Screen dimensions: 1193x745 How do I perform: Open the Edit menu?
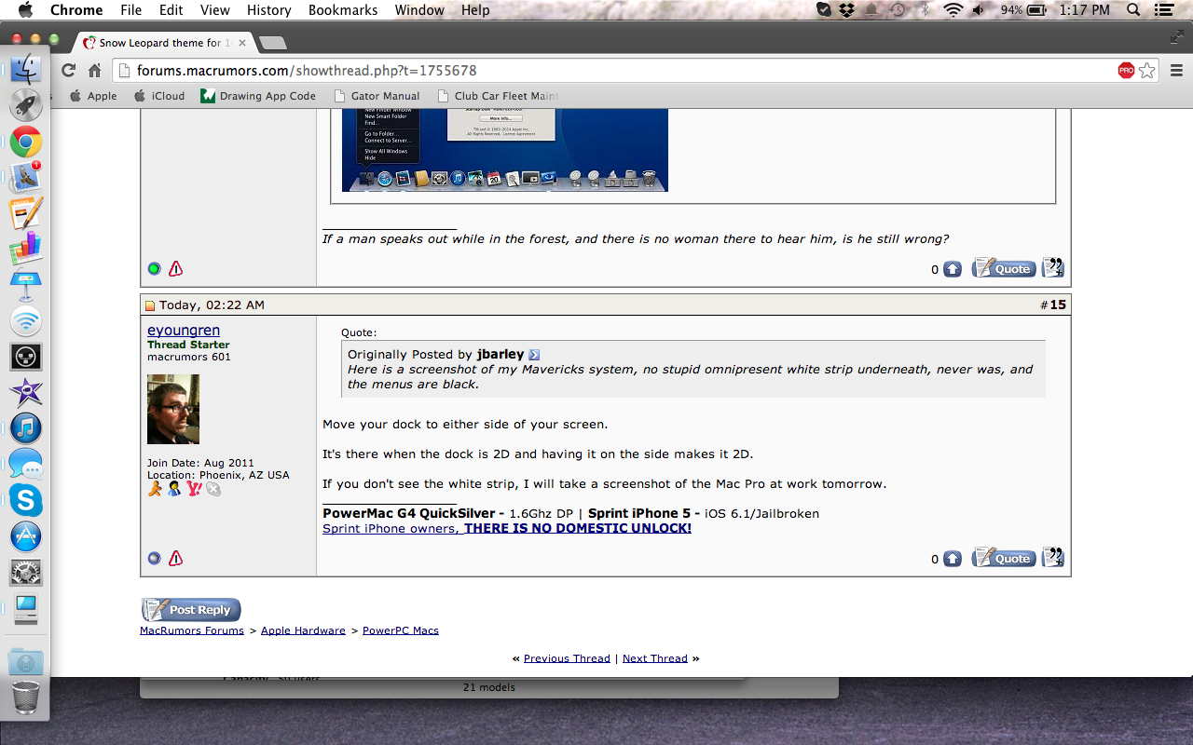click(x=171, y=10)
